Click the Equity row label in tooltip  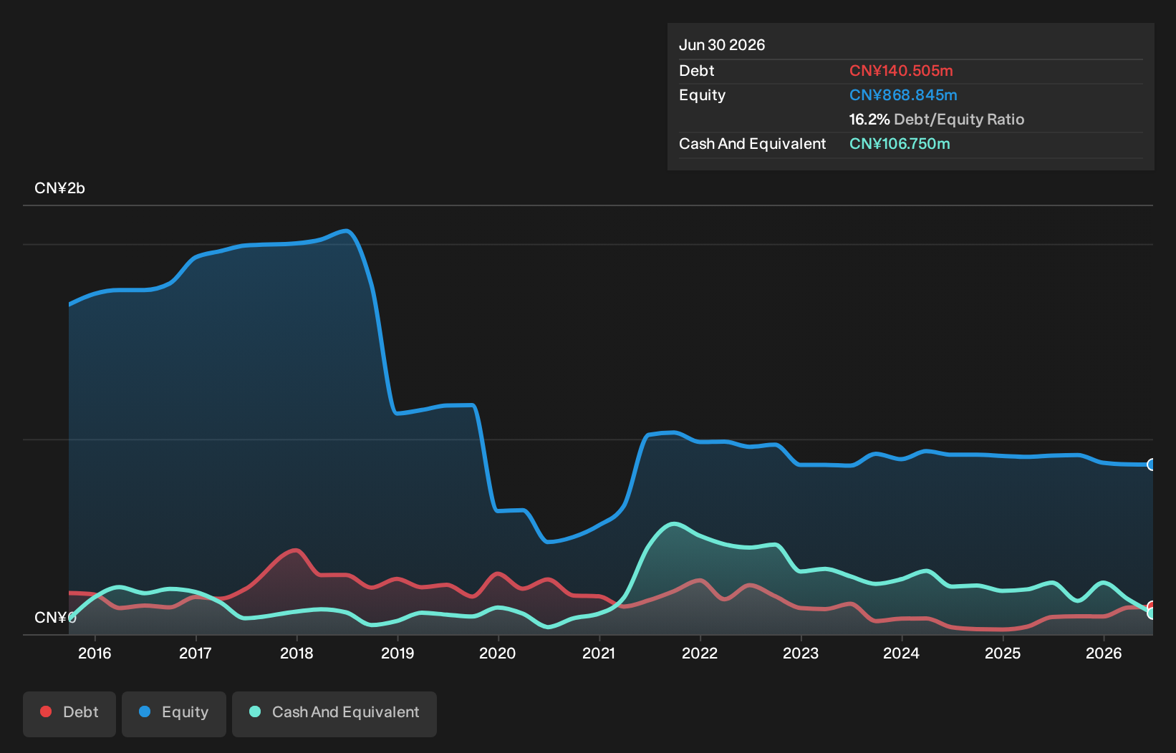(703, 95)
